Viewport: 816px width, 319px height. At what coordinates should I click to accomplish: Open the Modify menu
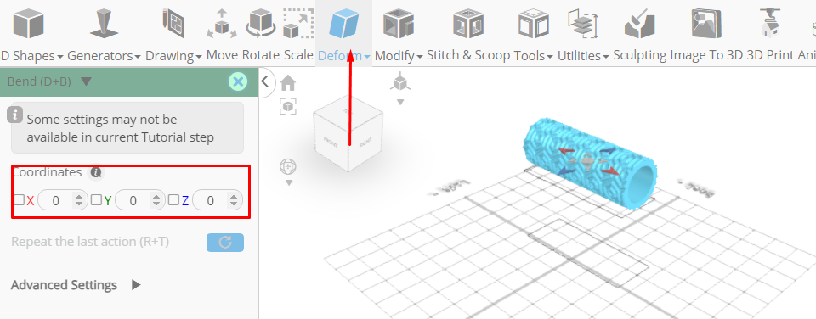click(x=399, y=56)
